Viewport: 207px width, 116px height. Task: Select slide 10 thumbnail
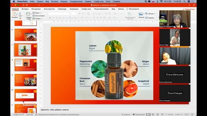click(26, 95)
